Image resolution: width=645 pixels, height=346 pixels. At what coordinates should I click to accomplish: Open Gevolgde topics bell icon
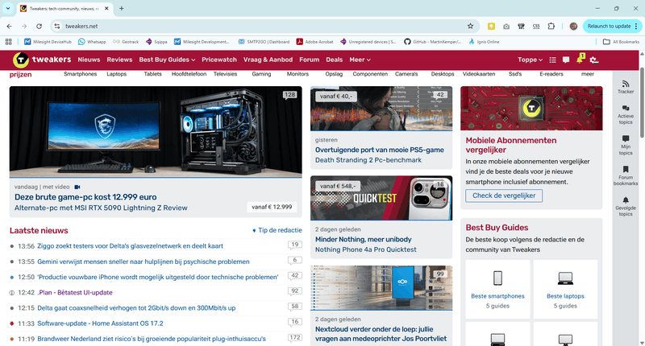click(x=626, y=200)
